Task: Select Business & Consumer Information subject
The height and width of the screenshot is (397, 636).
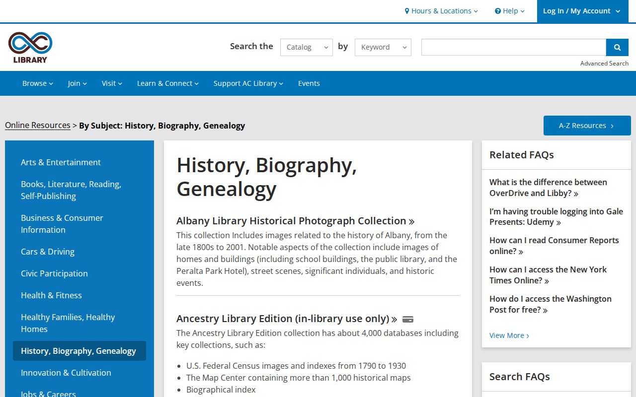Action: (79, 224)
